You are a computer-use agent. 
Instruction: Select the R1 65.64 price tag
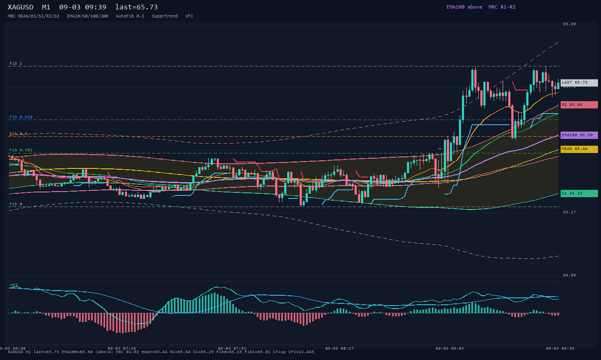[x=579, y=105]
